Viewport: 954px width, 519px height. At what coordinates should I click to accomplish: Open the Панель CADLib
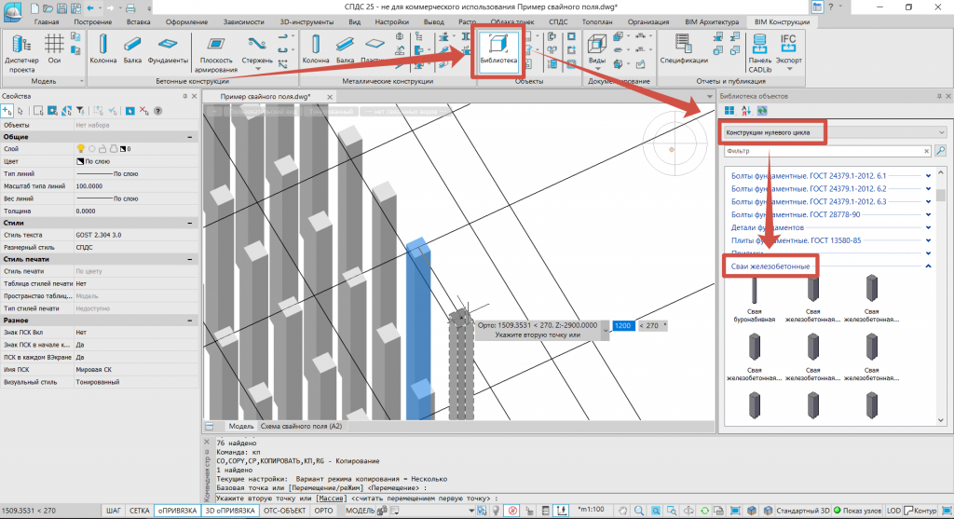759,53
